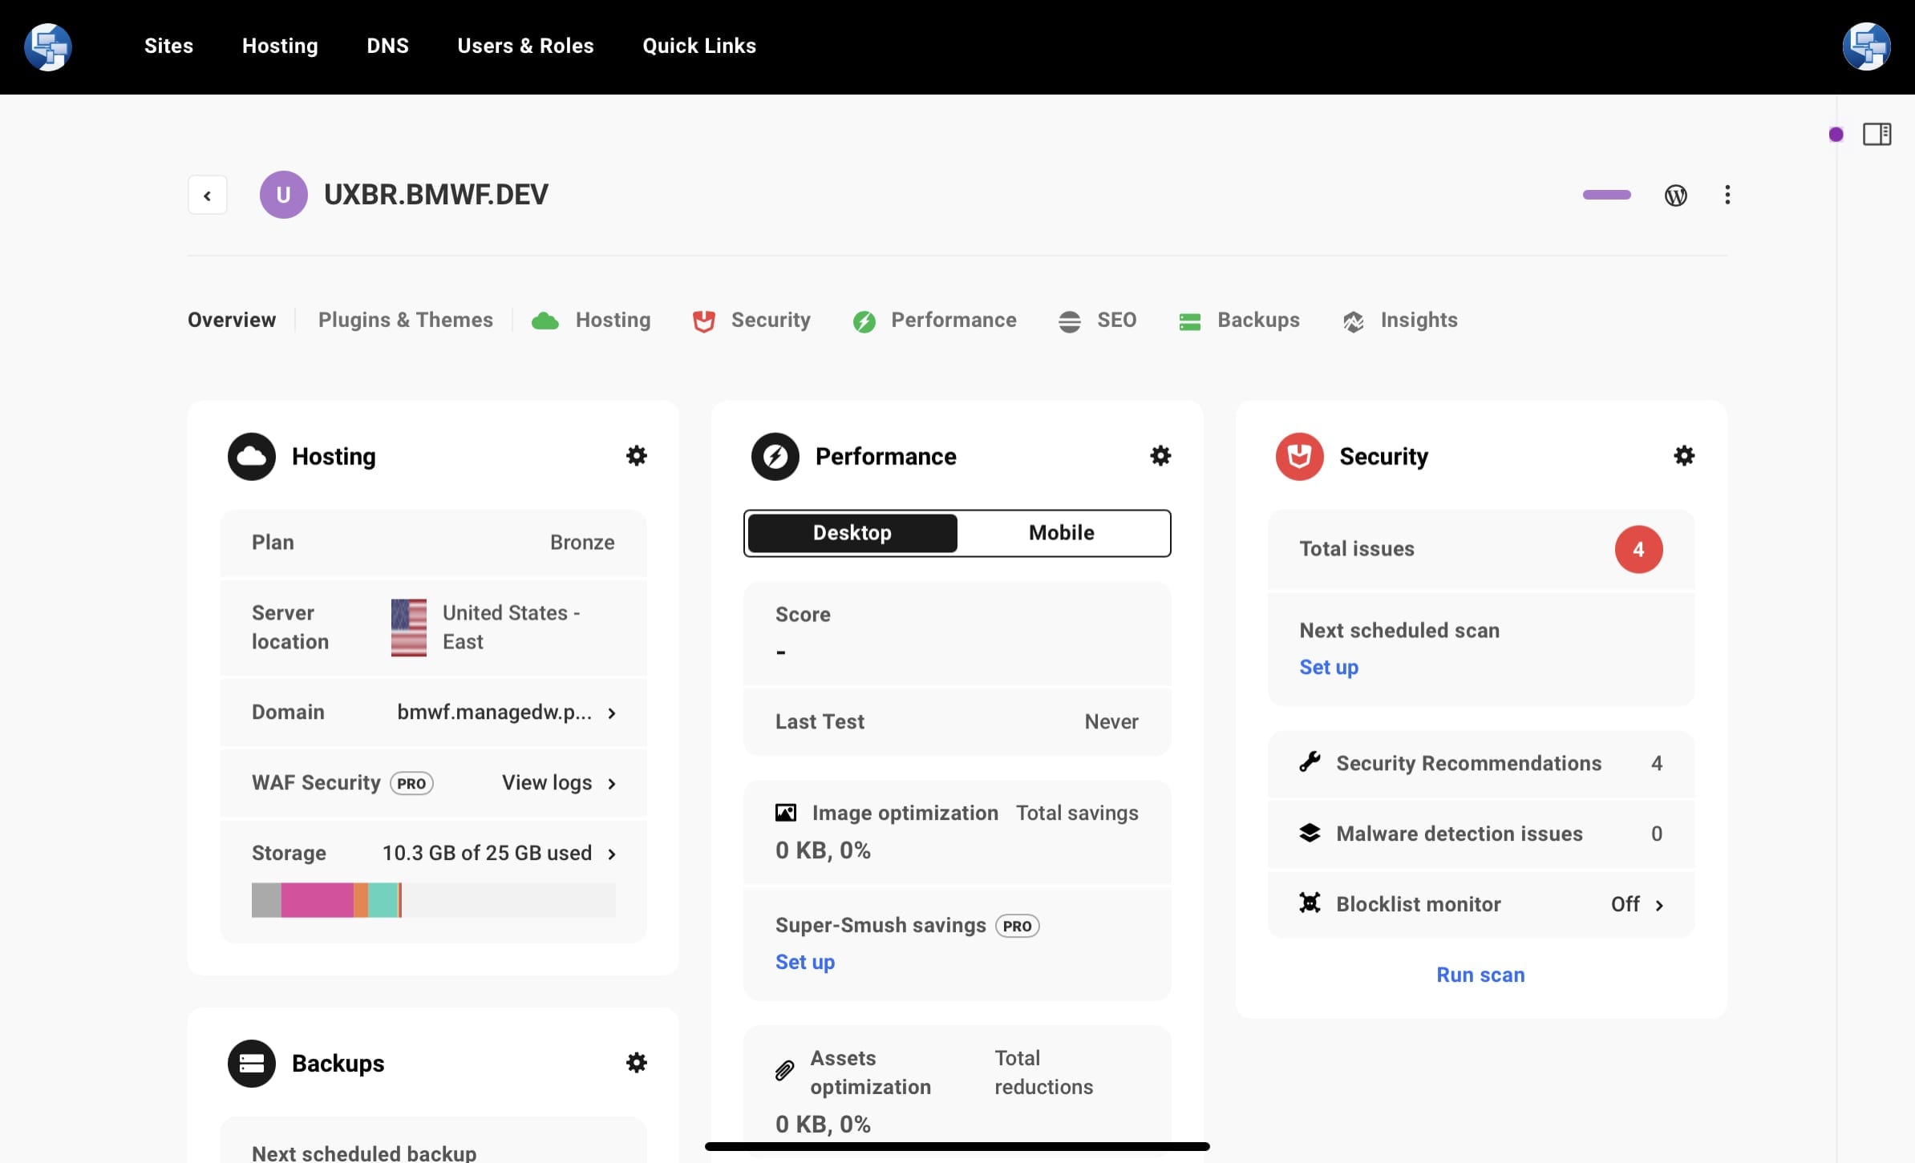The width and height of the screenshot is (1915, 1163).
Task: Click the View logs link
Action: coord(547,782)
